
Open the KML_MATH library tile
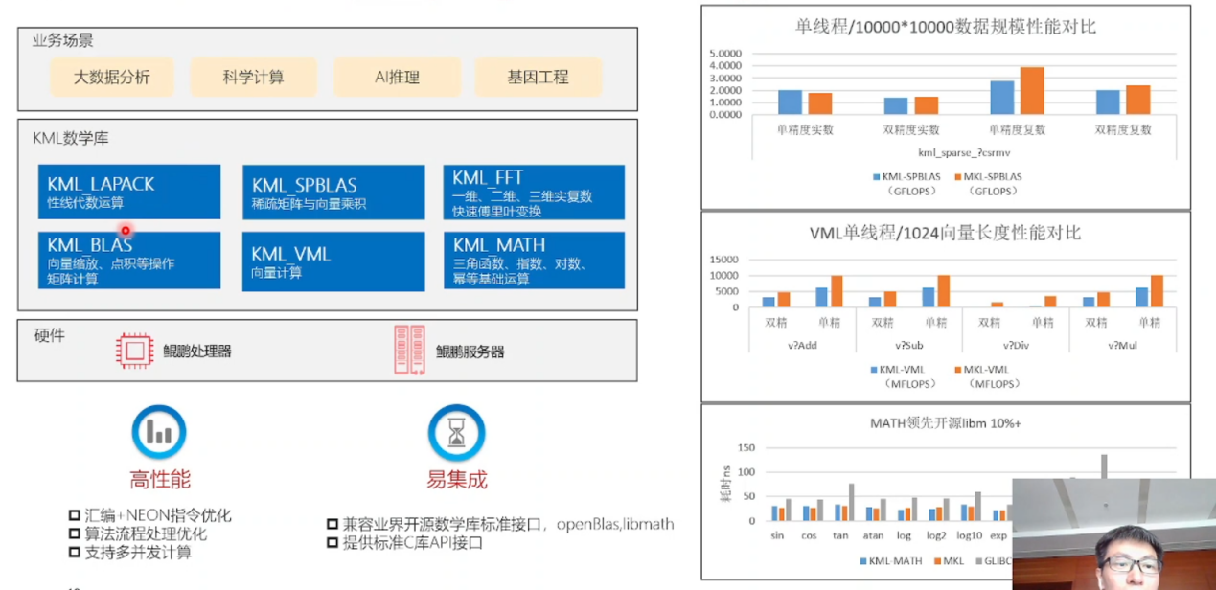(534, 261)
